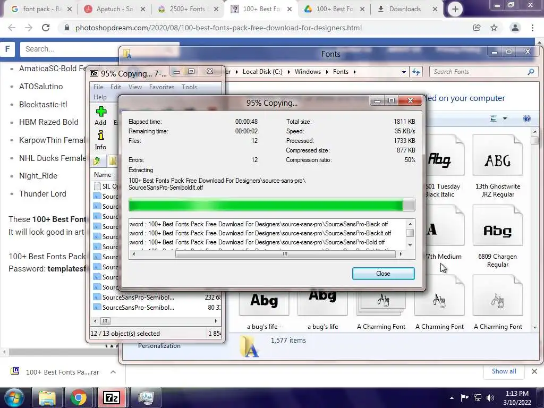Screen dimensions: 544x408
Task: Click 12 / 13 object(s) selected status
Action: point(125,334)
